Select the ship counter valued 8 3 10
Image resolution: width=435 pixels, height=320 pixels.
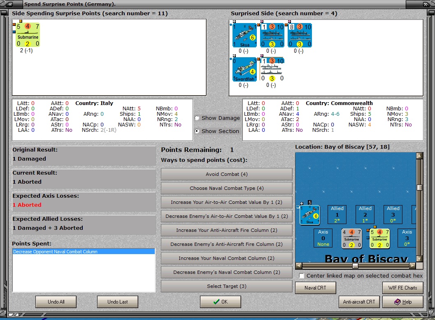click(x=300, y=35)
